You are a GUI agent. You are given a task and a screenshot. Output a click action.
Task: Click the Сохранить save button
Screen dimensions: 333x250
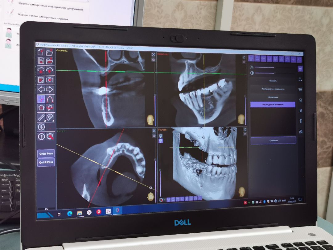click(273, 140)
